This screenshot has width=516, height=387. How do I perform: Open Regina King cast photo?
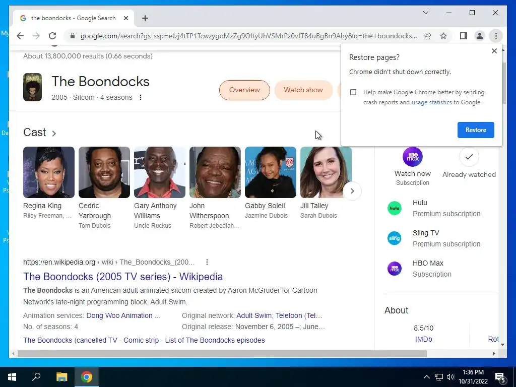click(x=49, y=172)
